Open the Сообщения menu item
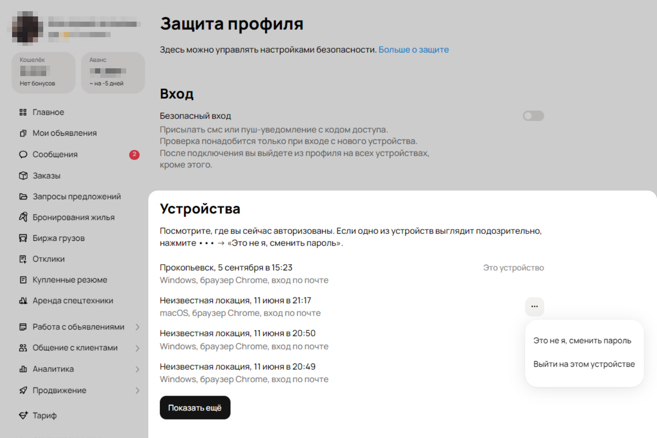Image resolution: width=657 pixels, height=438 pixels. 55,154
